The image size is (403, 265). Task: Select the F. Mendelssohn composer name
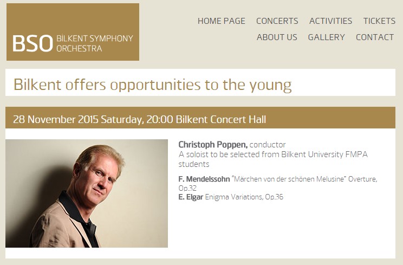(204, 179)
